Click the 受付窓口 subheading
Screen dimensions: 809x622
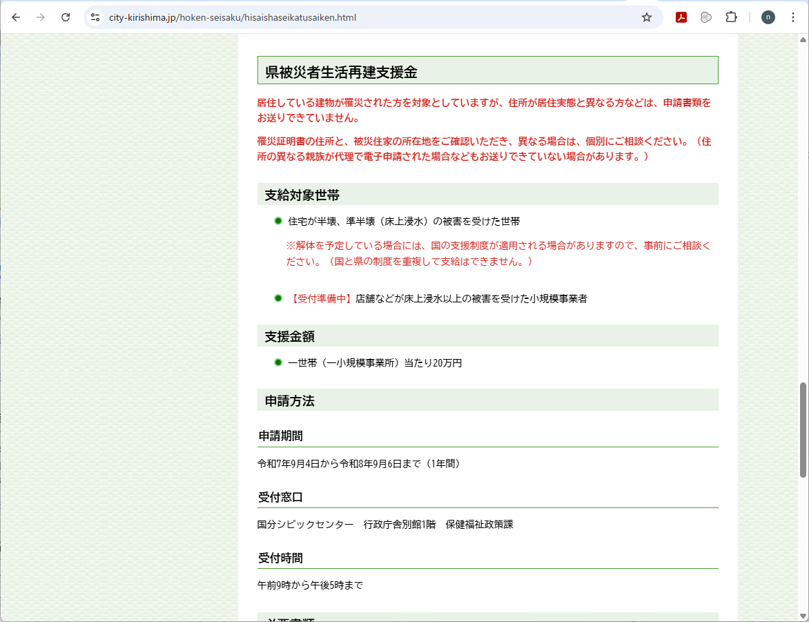[280, 498]
